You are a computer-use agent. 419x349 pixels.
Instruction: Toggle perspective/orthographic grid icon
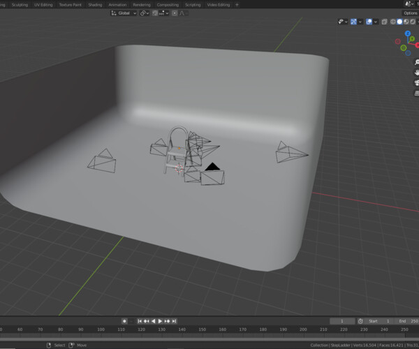(417, 93)
